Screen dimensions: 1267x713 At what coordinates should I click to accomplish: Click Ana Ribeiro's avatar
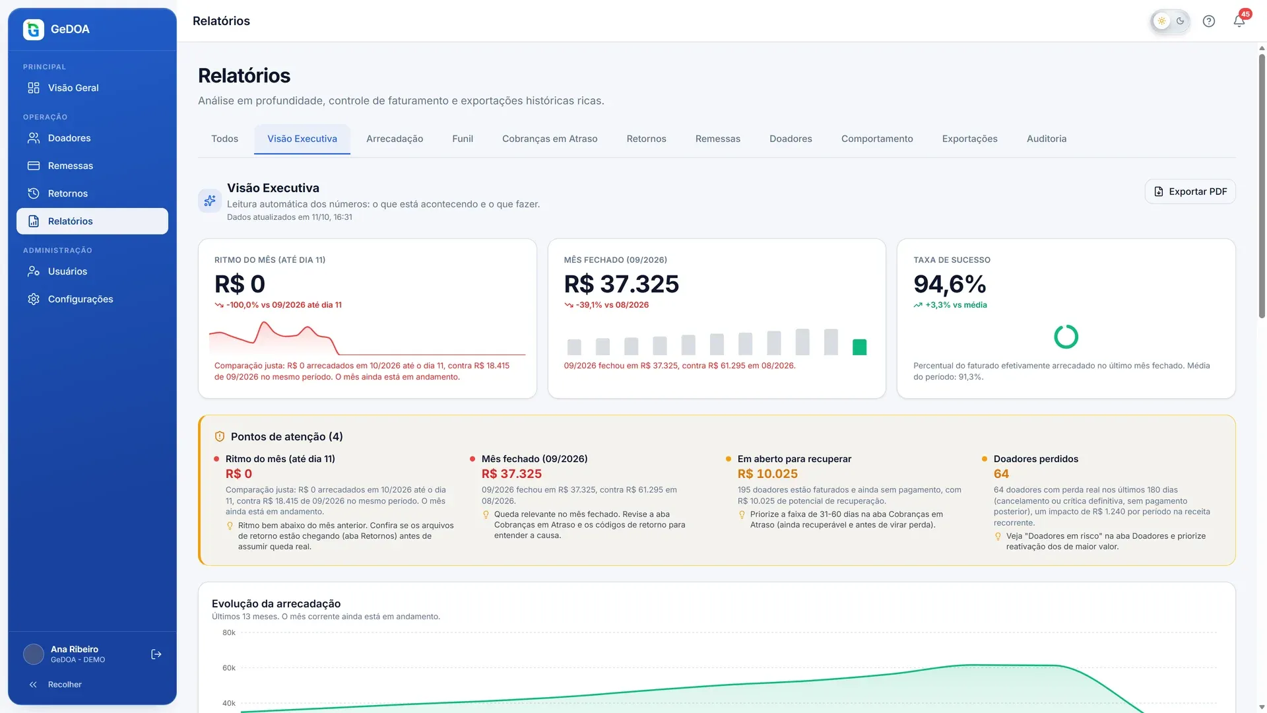[34, 654]
